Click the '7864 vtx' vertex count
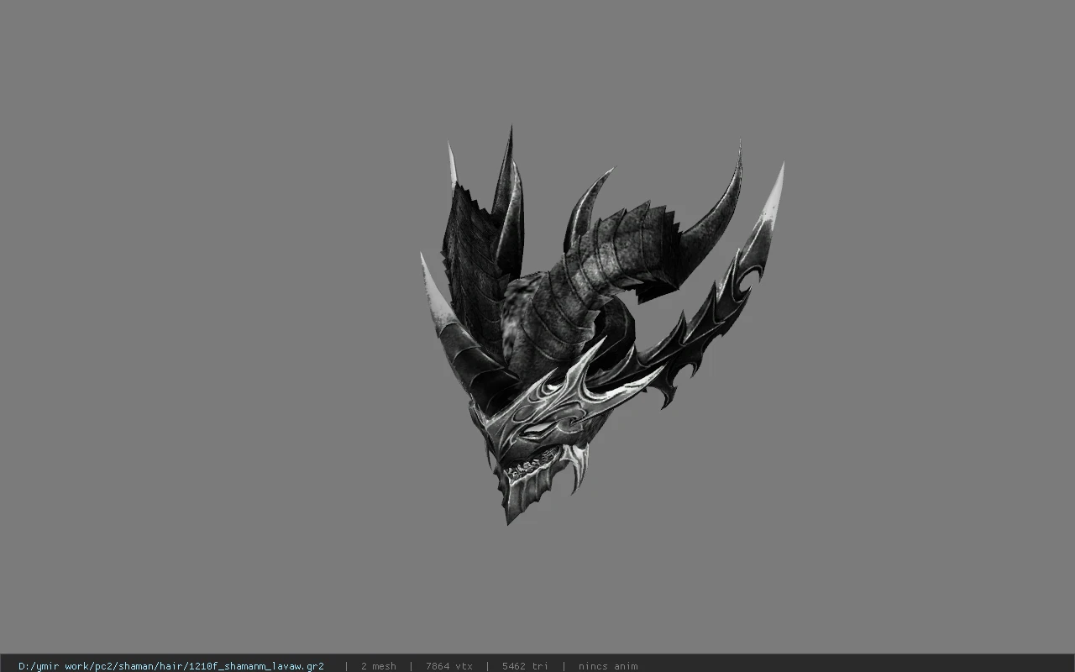The width and height of the screenshot is (1075, 672). (448, 666)
